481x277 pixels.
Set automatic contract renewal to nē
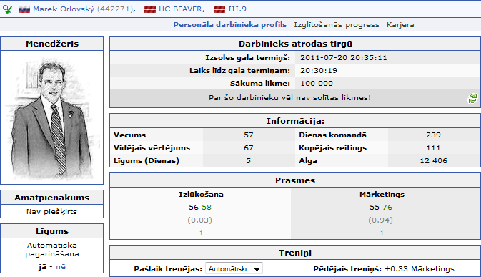(61, 266)
